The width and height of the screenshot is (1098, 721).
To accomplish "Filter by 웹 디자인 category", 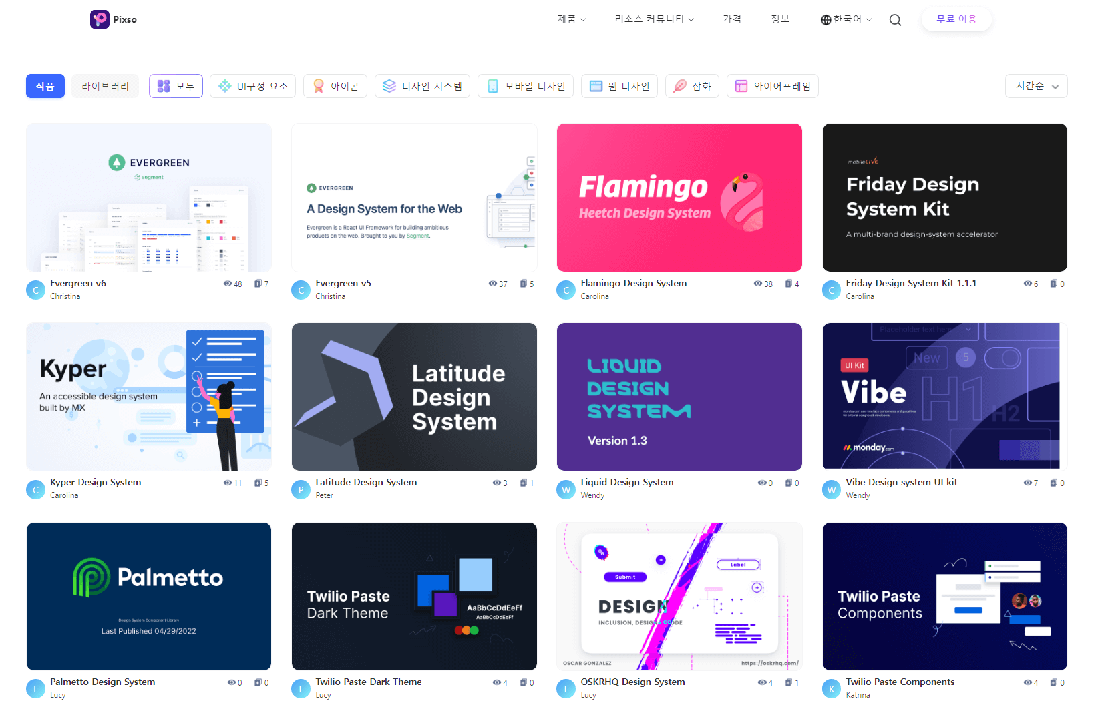I will click(x=619, y=86).
